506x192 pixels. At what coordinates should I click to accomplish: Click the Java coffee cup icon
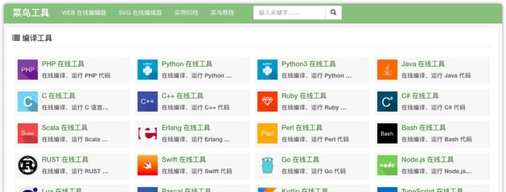click(x=387, y=70)
